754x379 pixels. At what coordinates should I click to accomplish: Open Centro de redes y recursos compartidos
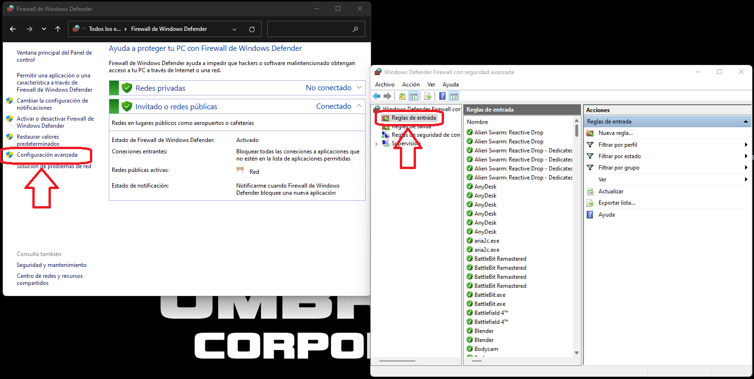pyautogui.click(x=49, y=279)
